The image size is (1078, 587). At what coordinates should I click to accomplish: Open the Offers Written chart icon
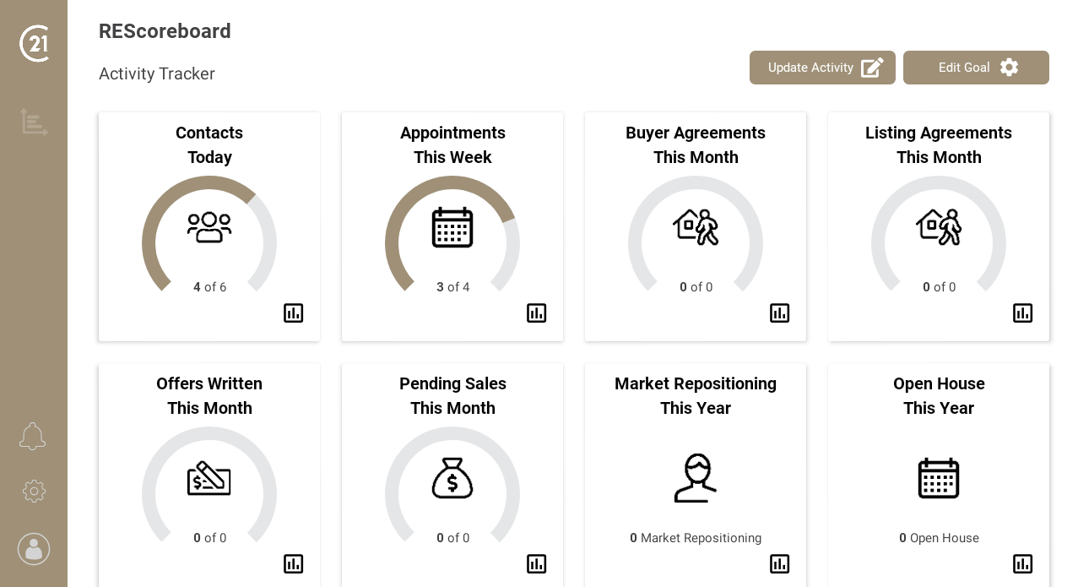(x=293, y=564)
